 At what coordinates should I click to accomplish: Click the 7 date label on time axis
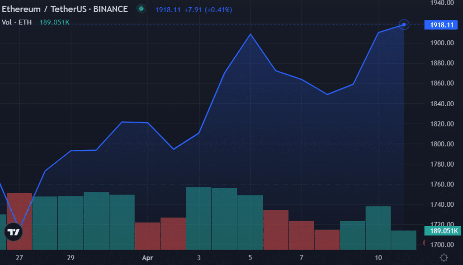301,258
